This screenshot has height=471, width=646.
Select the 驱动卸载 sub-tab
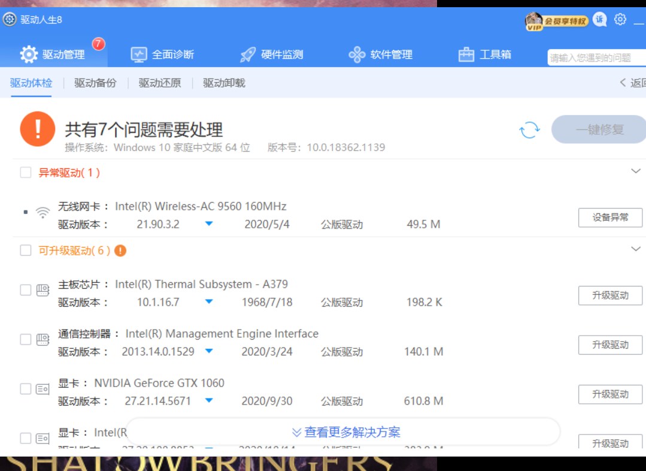tap(224, 83)
